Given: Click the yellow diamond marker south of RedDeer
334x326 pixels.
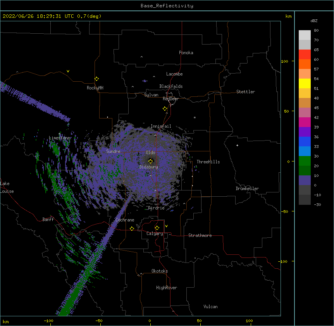Looking at the screenshot, I should click(165, 109).
